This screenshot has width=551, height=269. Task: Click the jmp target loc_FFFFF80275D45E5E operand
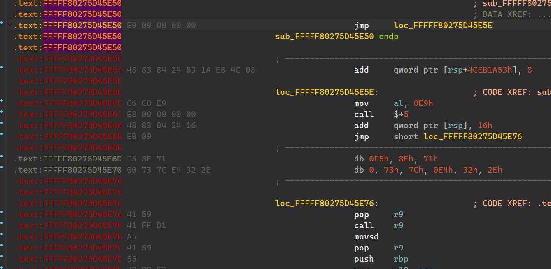click(x=443, y=26)
